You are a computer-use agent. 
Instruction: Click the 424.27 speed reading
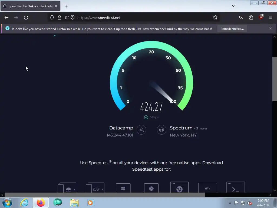coord(151,107)
